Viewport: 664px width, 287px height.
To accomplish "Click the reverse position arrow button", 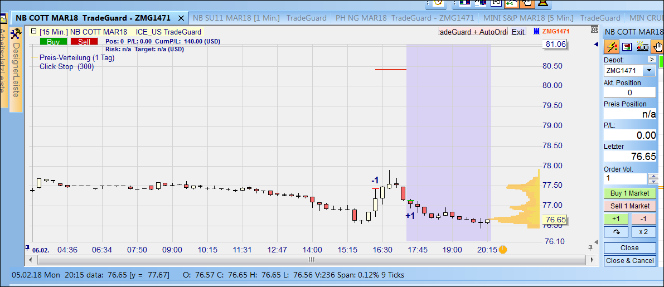I will click(616, 231).
